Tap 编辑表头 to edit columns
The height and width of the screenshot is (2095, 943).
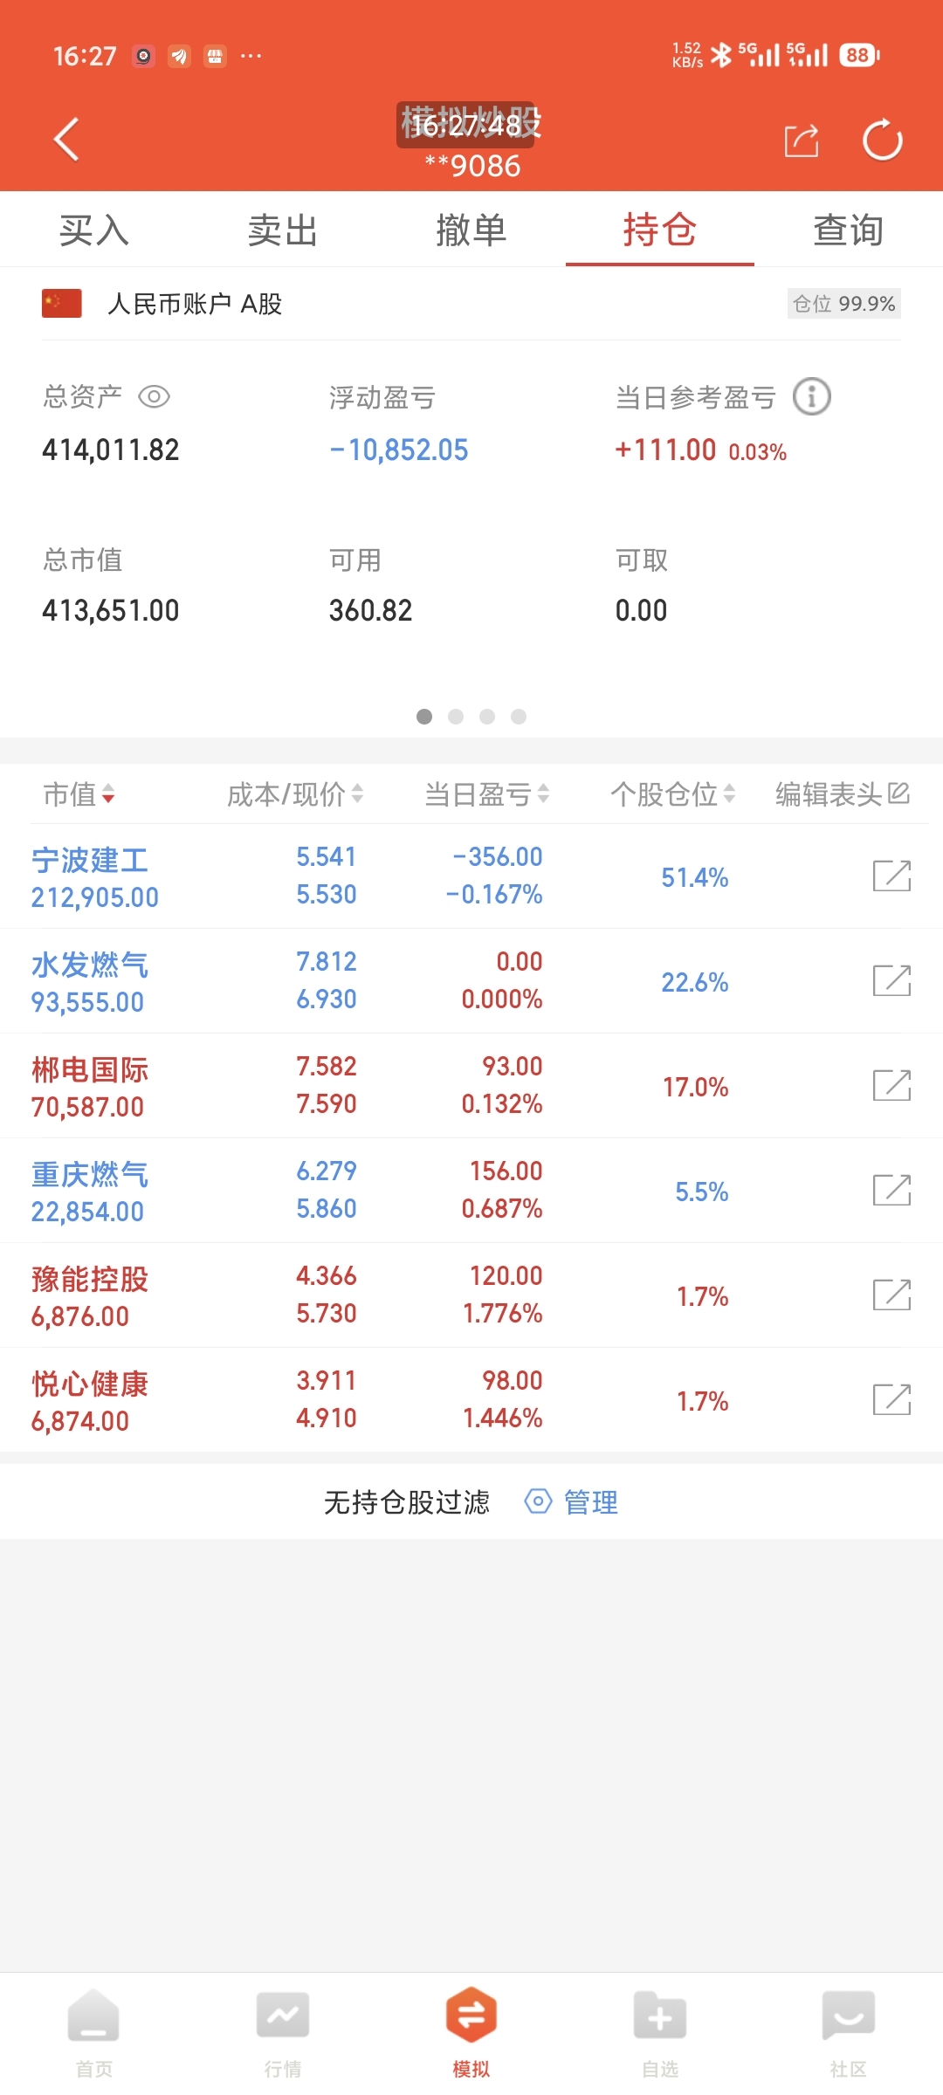click(x=842, y=794)
